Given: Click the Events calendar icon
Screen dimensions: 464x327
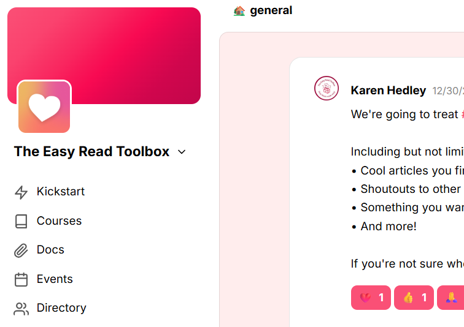Looking at the screenshot, I should tap(21, 279).
